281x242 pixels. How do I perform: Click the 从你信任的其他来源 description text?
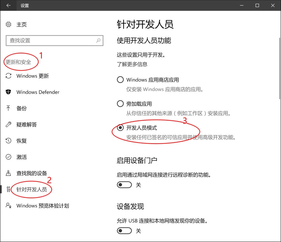point(179,113)
